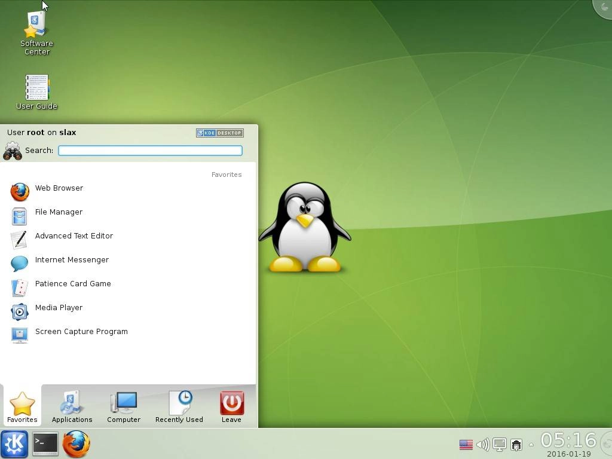This screenshot has width=612, height=459.
Task: Click the desktop toolbox in top-right corner
Action: [602, 8]
